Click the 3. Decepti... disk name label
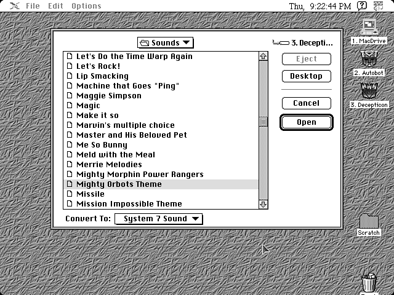The height and width of the screenshot is (295, 394). click(x=312, y=43)
